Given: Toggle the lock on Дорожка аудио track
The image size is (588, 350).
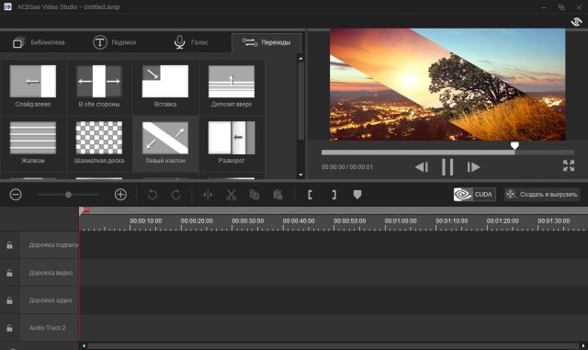Looking at the screenshot, I should pos(9,300).
